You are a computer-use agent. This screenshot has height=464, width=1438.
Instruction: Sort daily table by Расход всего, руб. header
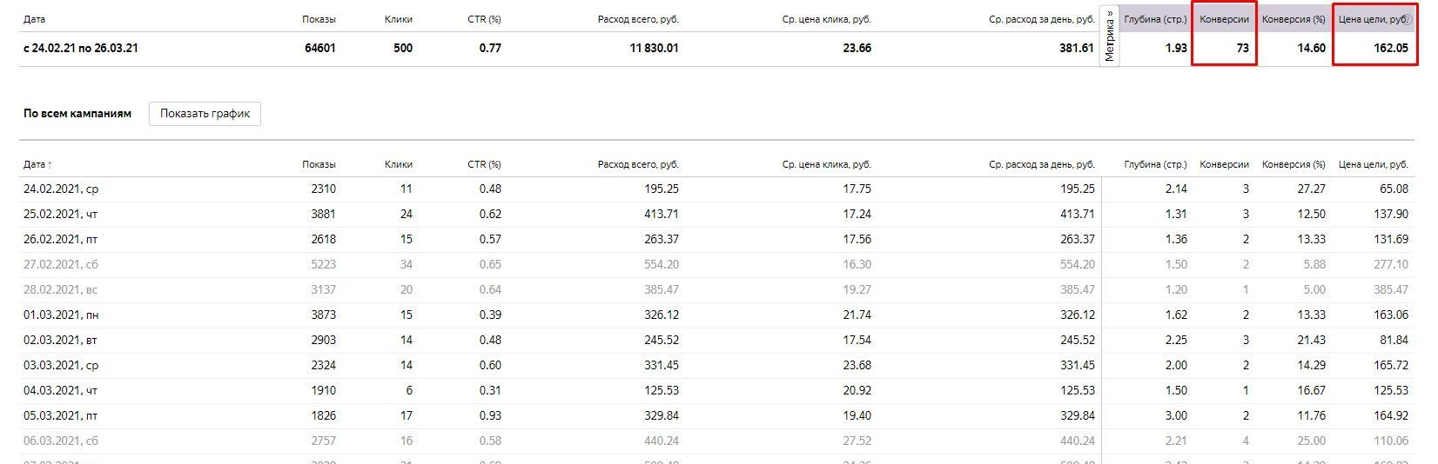coord(638,164)
